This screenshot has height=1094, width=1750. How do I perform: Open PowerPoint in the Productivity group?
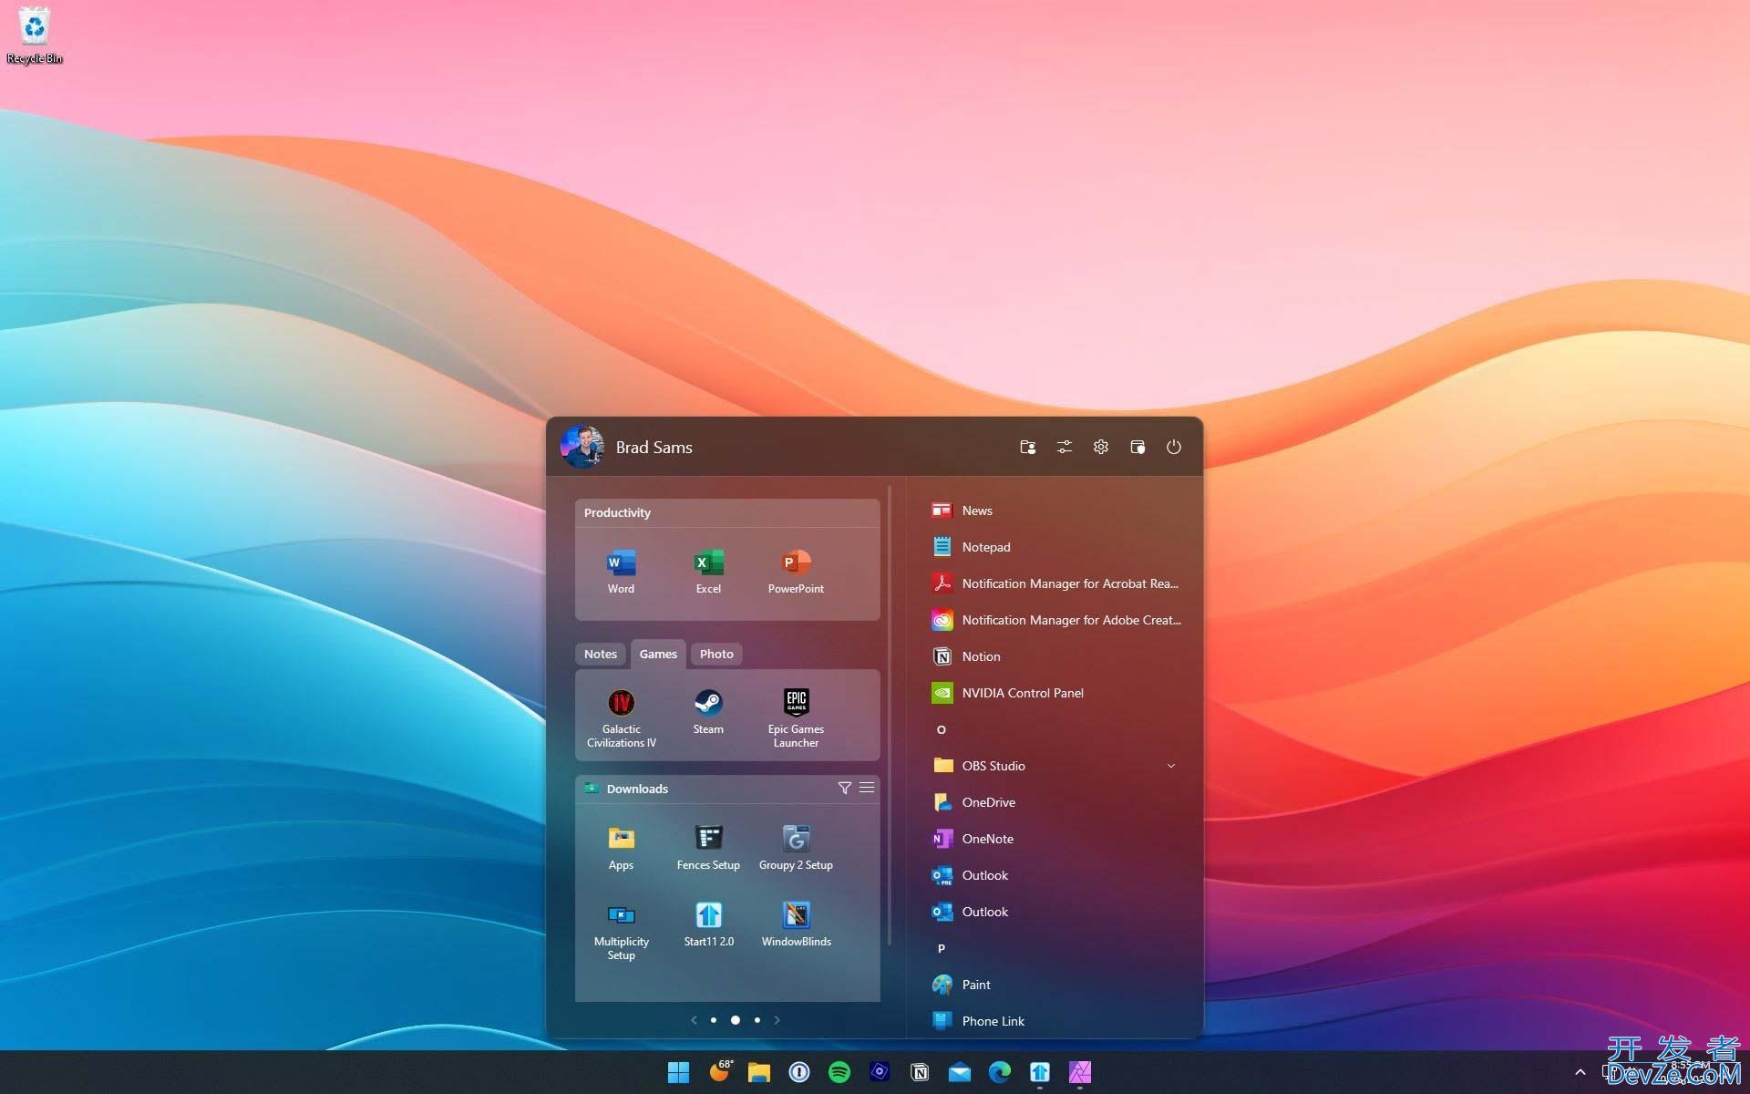[x=796, y=572]
